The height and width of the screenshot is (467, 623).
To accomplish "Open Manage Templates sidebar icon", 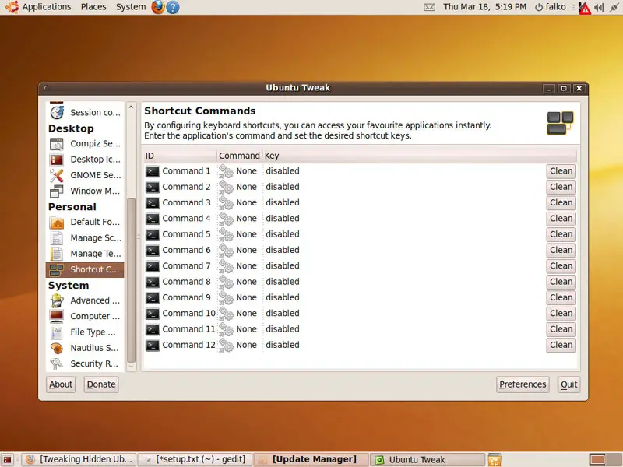I will [x=56, y=254].
